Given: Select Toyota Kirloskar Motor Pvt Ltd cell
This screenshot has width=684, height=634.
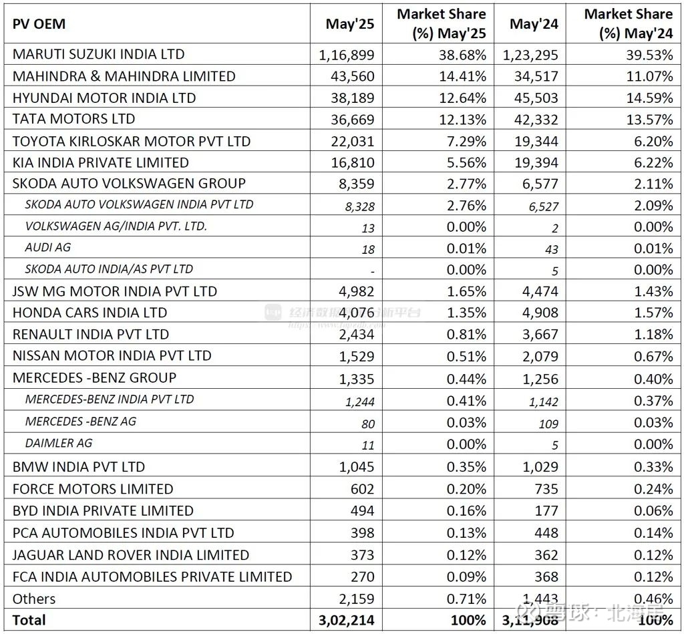Looking at the screenshot, I should tap(132, 141).
